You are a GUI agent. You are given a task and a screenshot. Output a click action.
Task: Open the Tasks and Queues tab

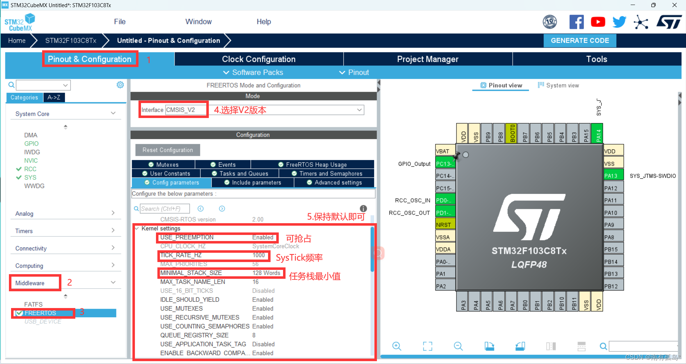pyautogui.click(x=240, y=174)
